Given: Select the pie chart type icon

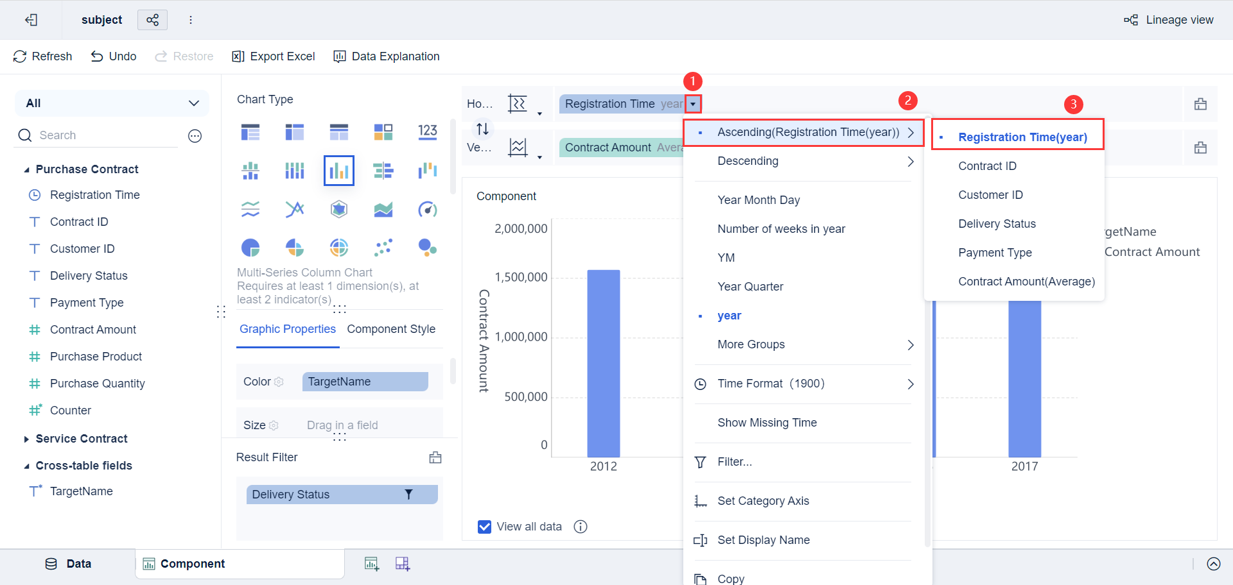Looking at the screenshot, I should (x=250, y=248).
